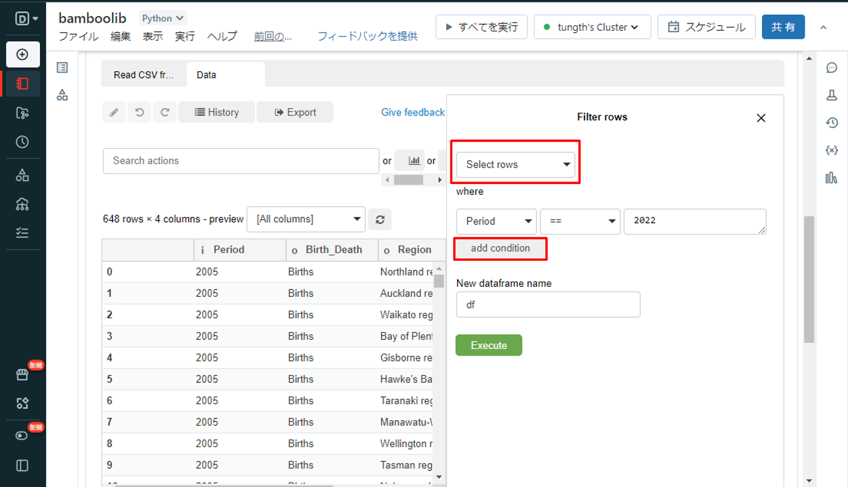Open the Period column dropdown
The width and height of the screenshot is (848, 487).
tap(496, 221)
